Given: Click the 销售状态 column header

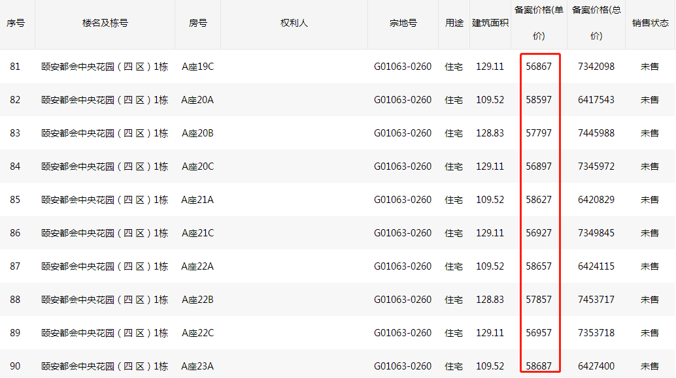Looking at the screenshot, I should (x=650, y=24).
